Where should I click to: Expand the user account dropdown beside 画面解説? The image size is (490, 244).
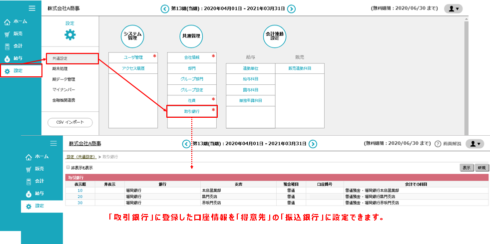[474, 144]
